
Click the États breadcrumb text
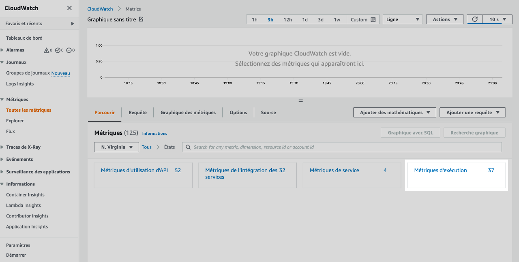pyautogui.click(x=169, y=147)
